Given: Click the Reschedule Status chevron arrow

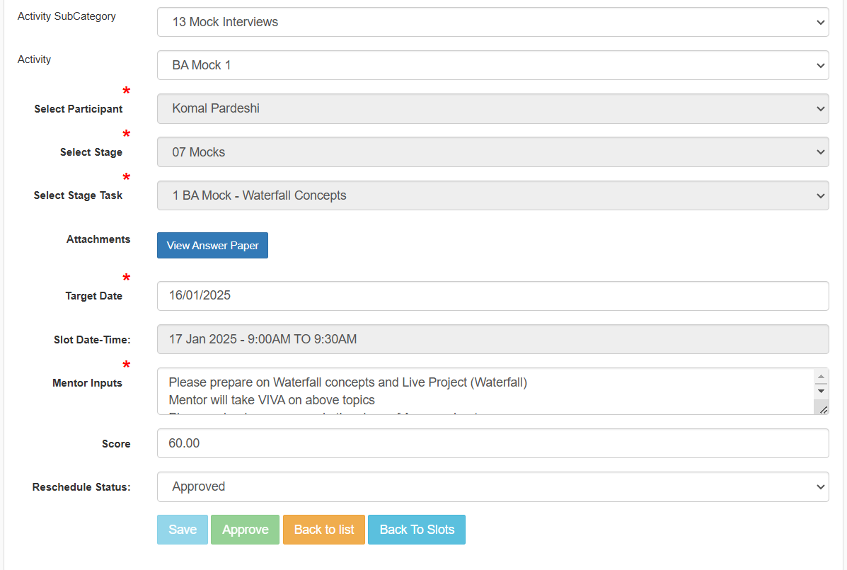Looking at the screenshot, I should coord(820,487).
